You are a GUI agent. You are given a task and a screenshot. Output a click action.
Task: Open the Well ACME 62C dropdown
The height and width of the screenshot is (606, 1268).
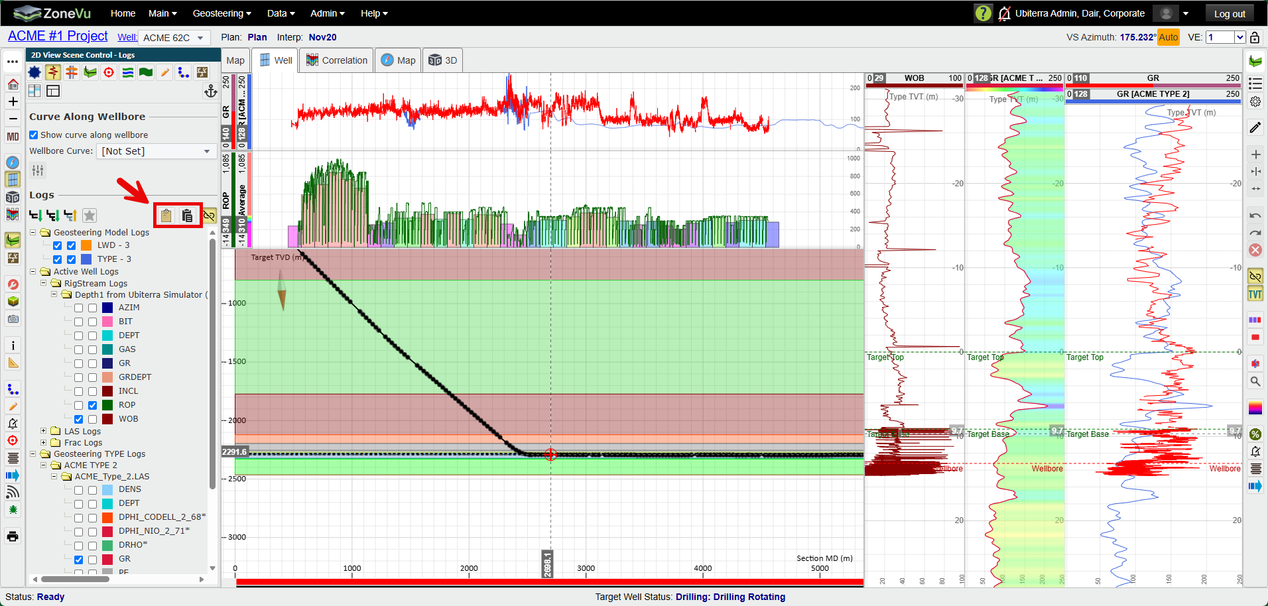coord(175,38)
